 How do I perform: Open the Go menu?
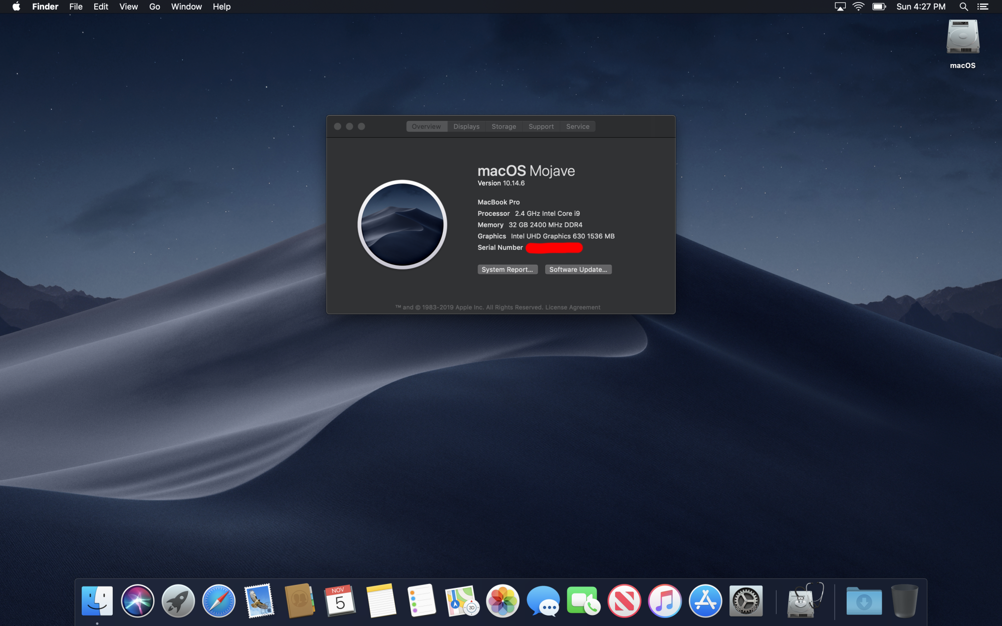(154, 7)
